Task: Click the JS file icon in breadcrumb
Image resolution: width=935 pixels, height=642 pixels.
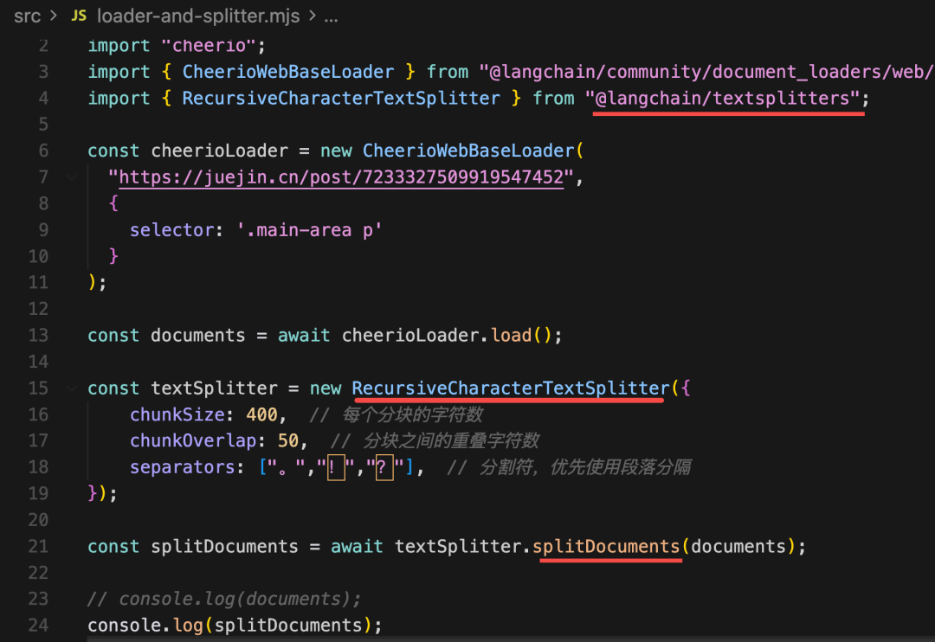Action: [79, 16]
